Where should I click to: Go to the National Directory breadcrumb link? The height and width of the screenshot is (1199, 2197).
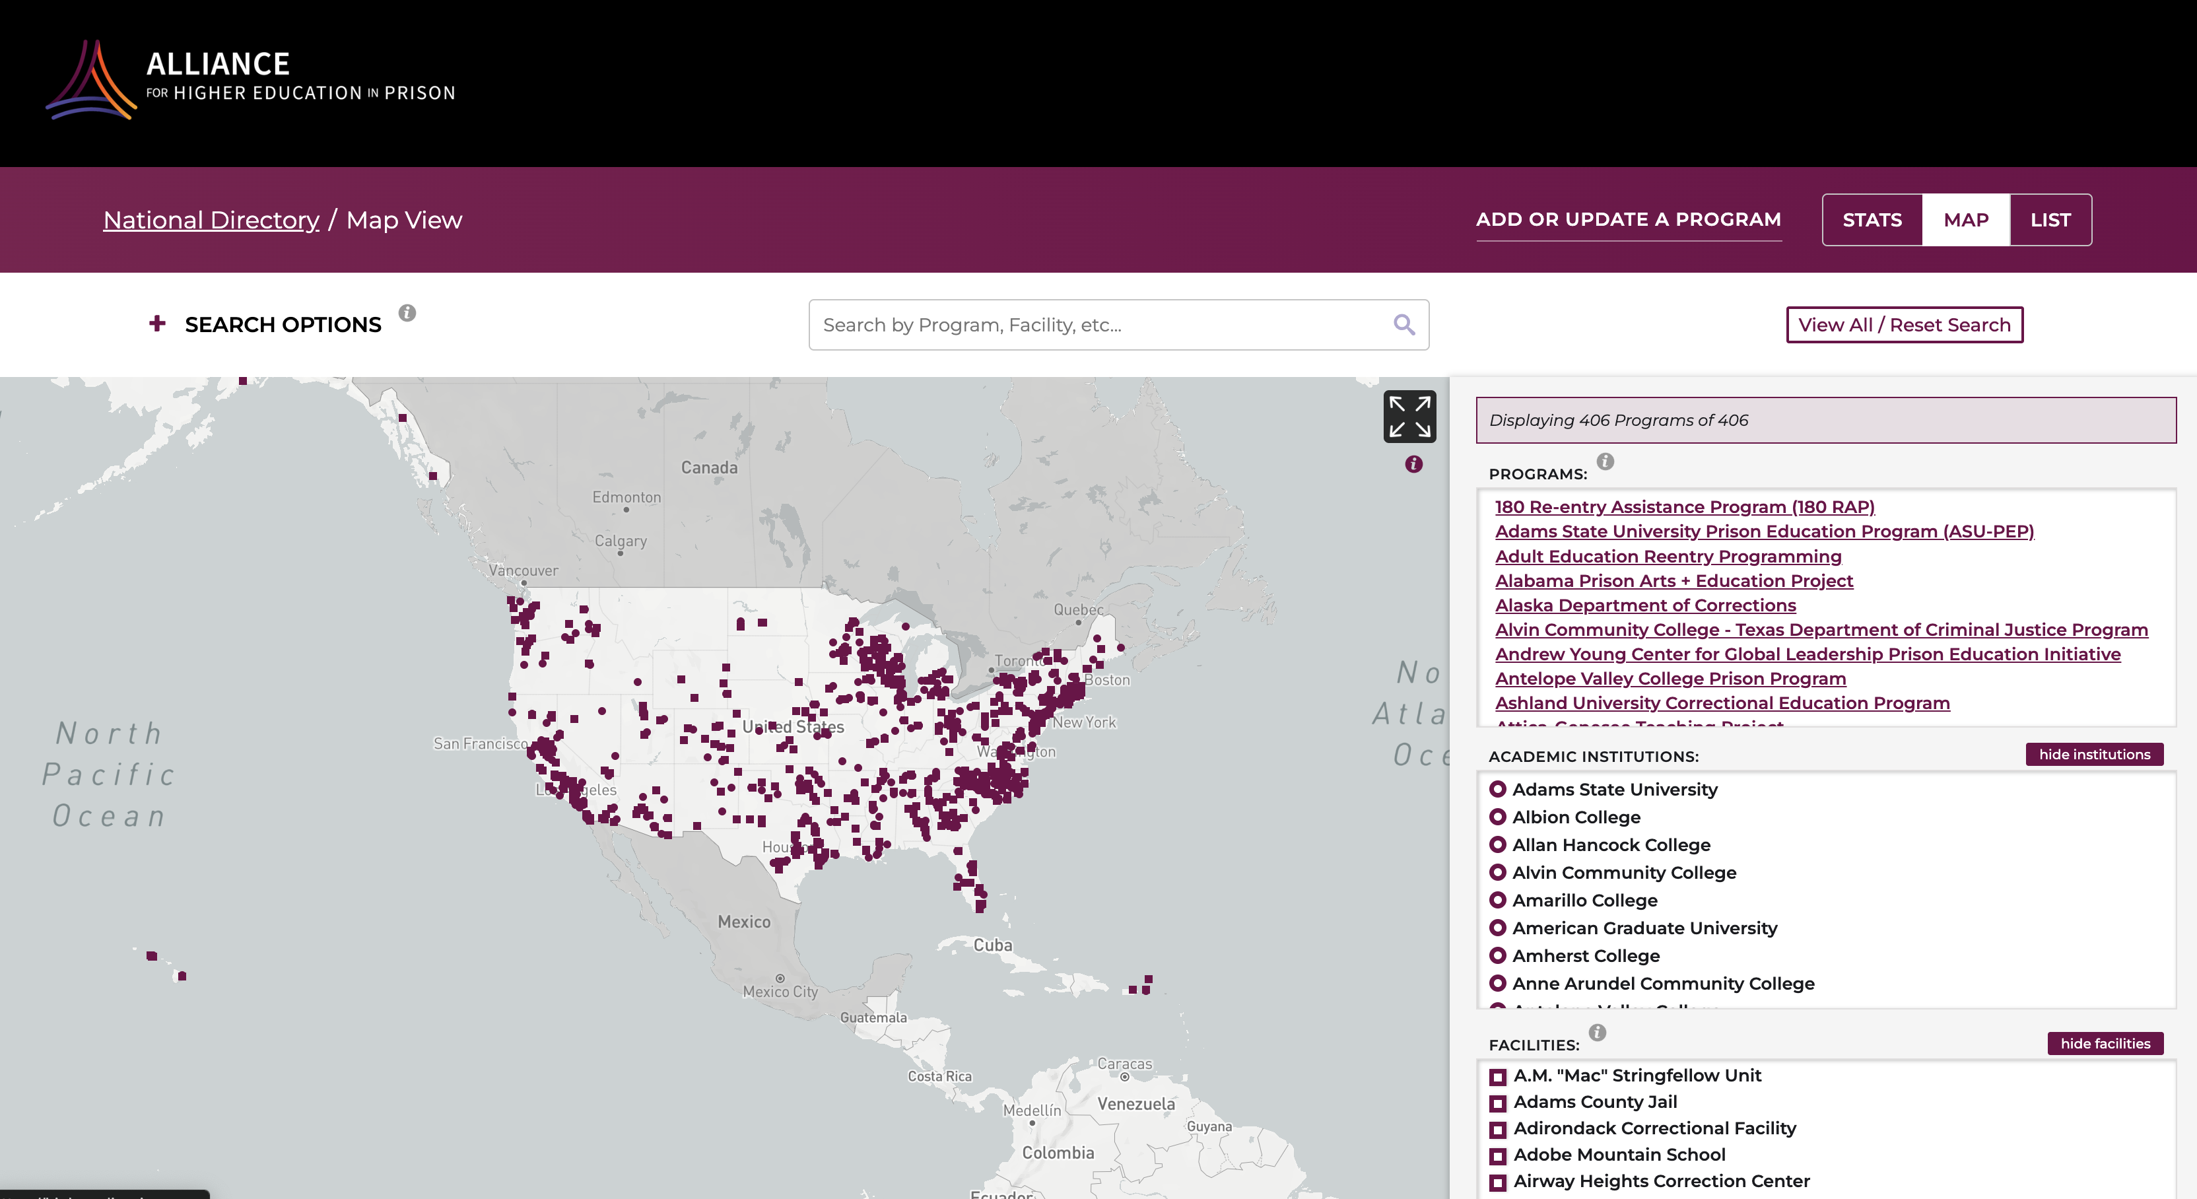coord(211,220)
